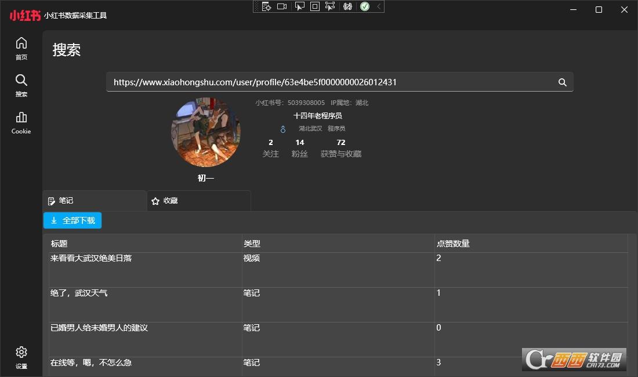This screenshot has height=377, width=638.
Task: Open the 首页 home page in sidebar
Action: tap(21, 48)
